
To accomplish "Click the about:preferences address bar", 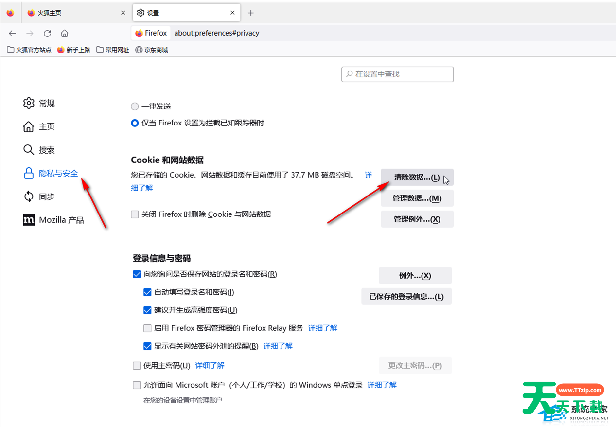I will 217,33.
